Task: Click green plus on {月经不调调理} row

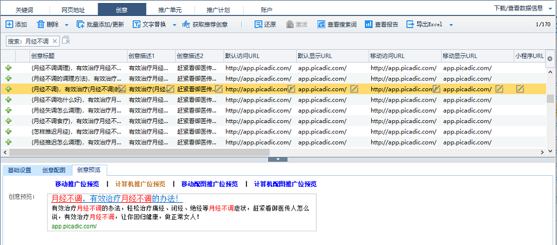Action: tap(9, 68)
